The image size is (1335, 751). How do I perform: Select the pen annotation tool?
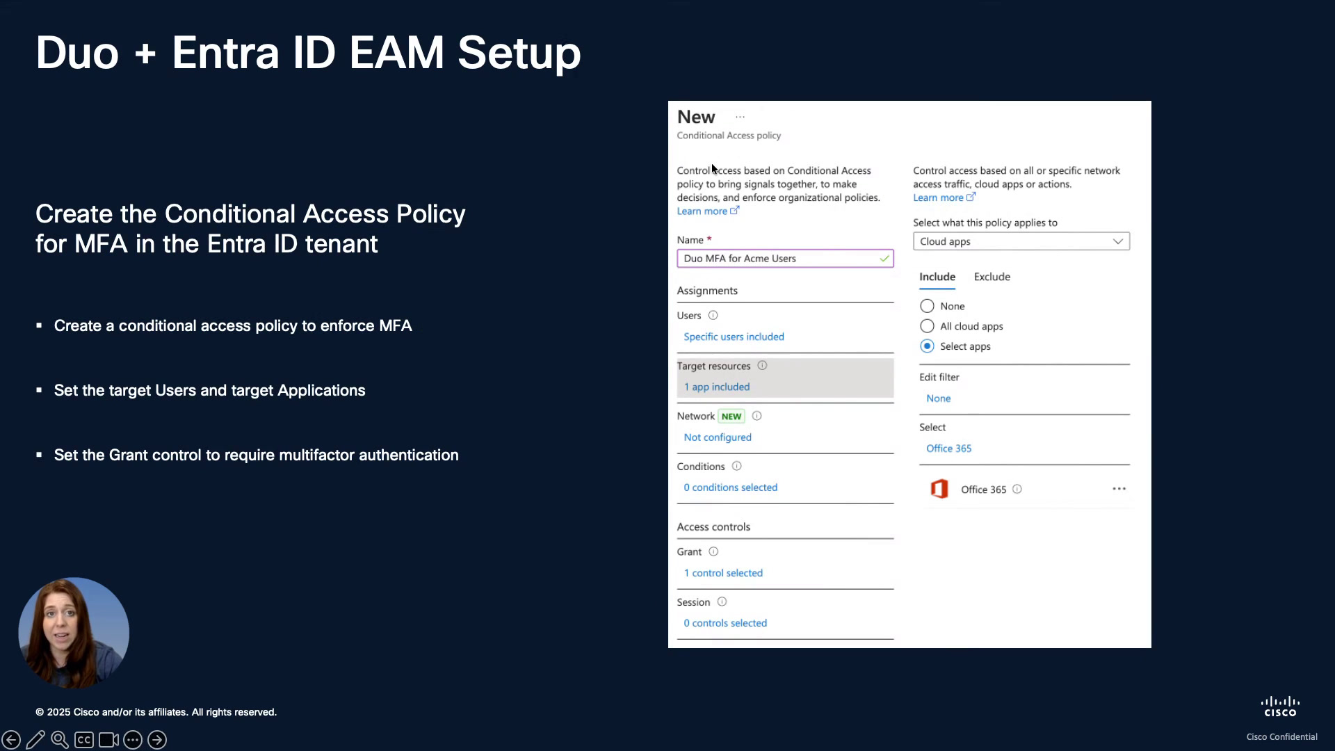[35, 740]
